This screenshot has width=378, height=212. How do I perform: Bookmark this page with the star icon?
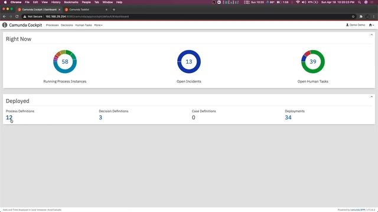pos(353,16)
